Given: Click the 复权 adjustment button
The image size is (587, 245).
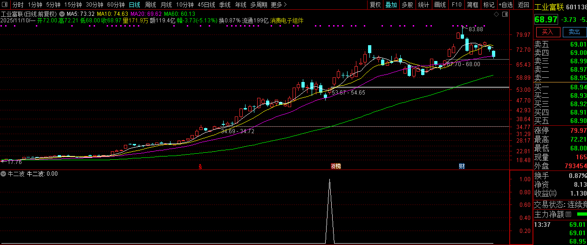Looking at the screenshot, I should (375, 5).
